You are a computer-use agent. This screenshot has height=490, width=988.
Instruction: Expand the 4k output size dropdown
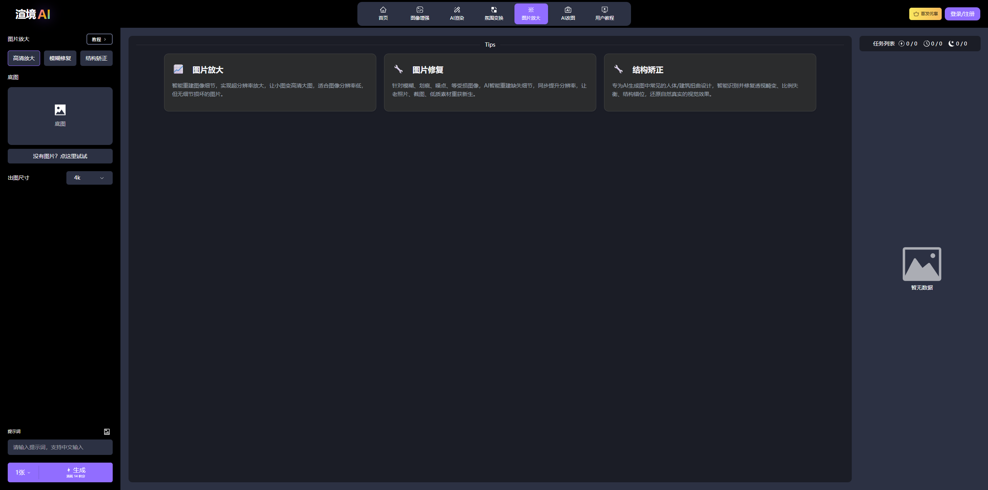[89, 178]
